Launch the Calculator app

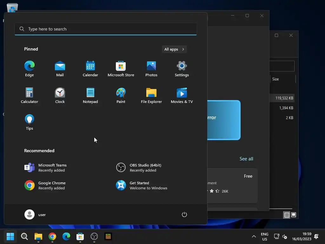point(30,95)
